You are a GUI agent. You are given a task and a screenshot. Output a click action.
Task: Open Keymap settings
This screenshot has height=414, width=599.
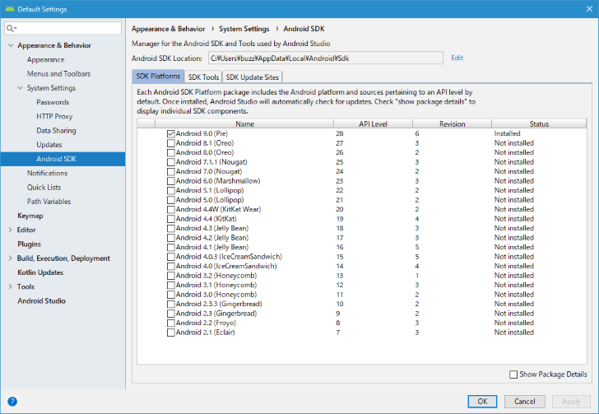(x=30, y=216)
